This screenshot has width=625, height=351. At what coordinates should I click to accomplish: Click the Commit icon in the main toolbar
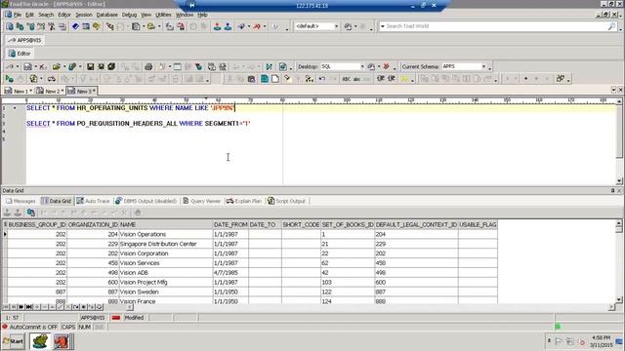[217, 26]
